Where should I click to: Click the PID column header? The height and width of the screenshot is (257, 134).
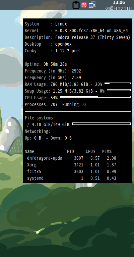pyautogui.click(x=70, y=151)
